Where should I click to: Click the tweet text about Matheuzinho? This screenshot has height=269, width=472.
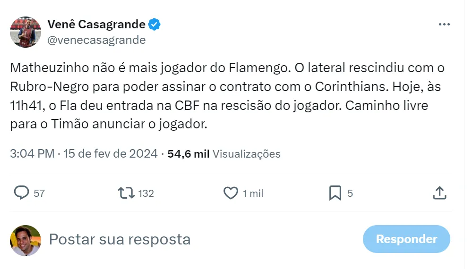pyautogui.click(x=227, y=96)
